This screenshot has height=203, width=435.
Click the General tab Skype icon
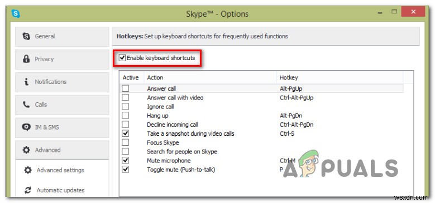[x=26, y=36]
